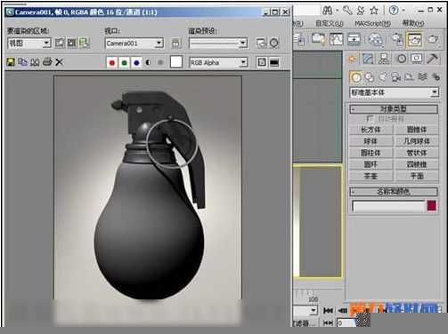This screenshot has height=334, width=448.
Task: Toggle the lock to viewport icon
Action: pos(175,44)
